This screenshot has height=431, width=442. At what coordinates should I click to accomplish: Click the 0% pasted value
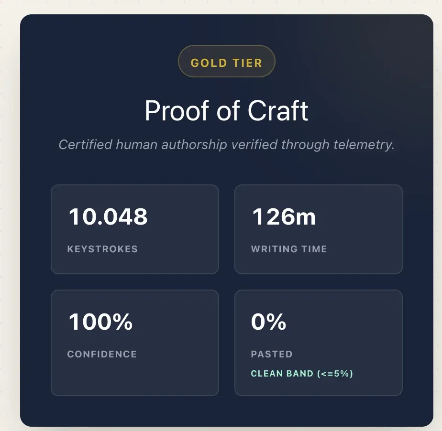pyautogui.click(x=268, y=322)
